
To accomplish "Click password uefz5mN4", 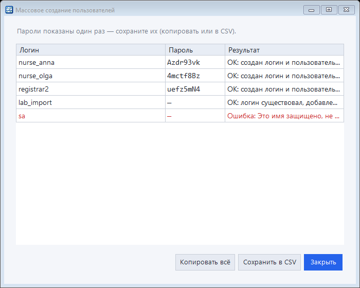I will [x=195, y=89].
